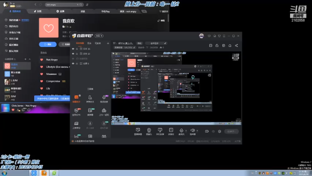The image size is (312, 176).
Task: Switch to the 探索 tab in Kugou
Action: point(83,11)
